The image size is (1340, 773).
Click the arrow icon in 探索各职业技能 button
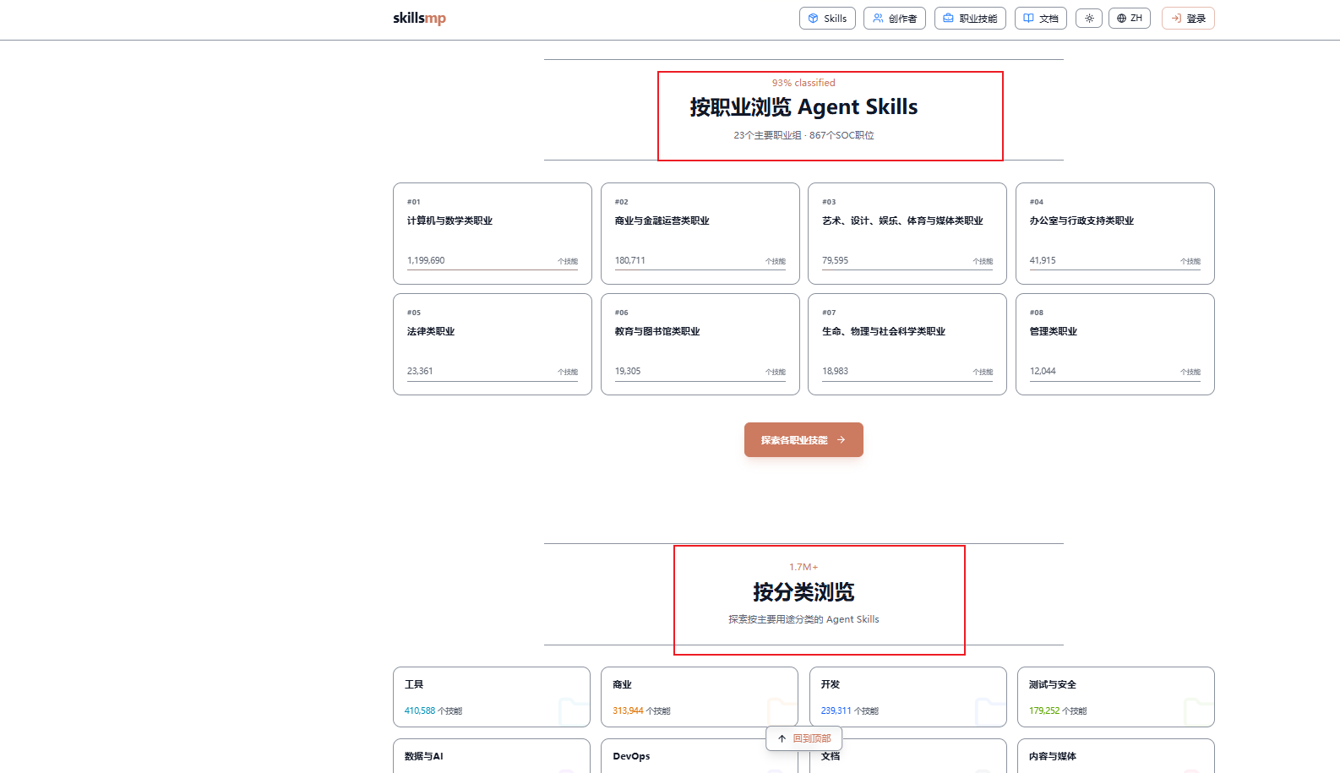[841, 439]
